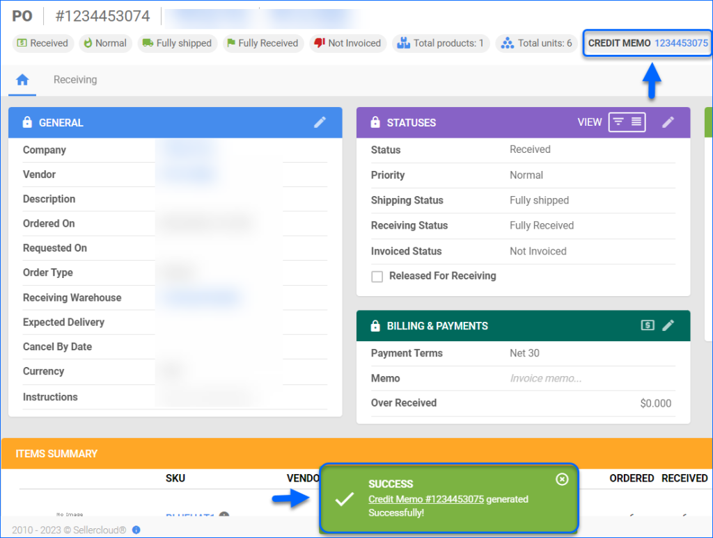Edit the GENERAL section via its pencil icon

click(x=320, y=122)
